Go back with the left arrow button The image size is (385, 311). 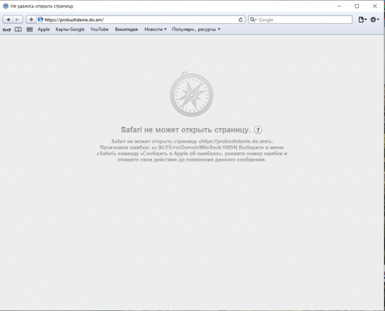[8, 20]
